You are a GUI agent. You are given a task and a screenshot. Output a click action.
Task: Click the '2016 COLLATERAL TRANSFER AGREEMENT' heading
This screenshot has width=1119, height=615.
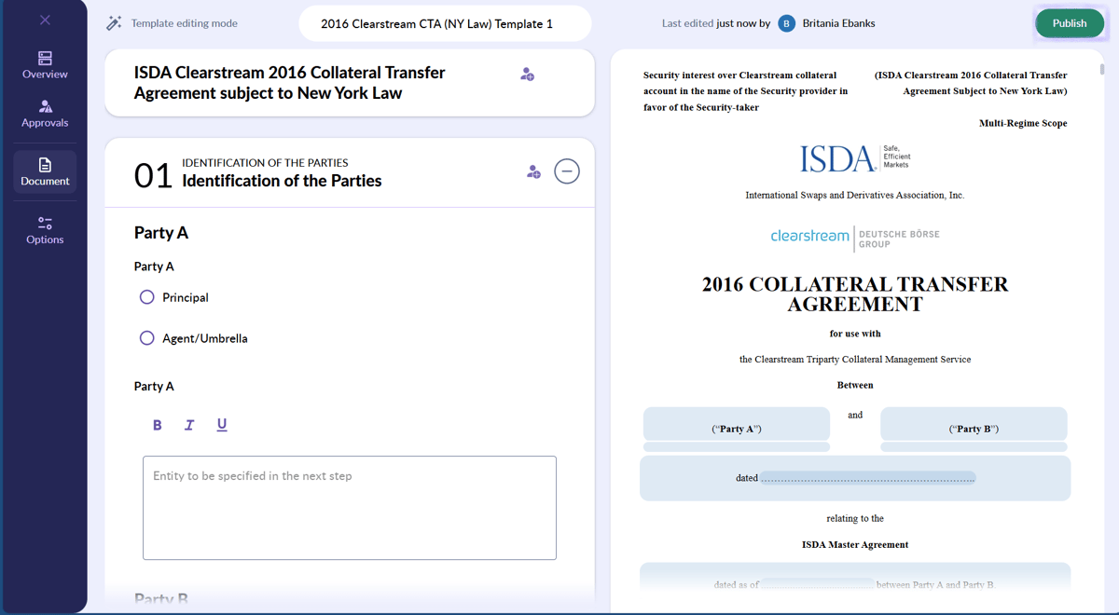click(855, 294)
